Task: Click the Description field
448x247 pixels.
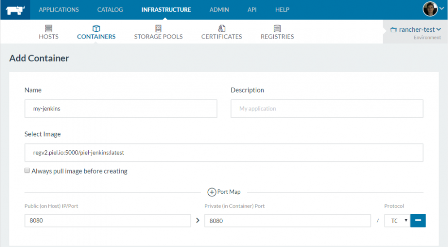Action: 327,109
